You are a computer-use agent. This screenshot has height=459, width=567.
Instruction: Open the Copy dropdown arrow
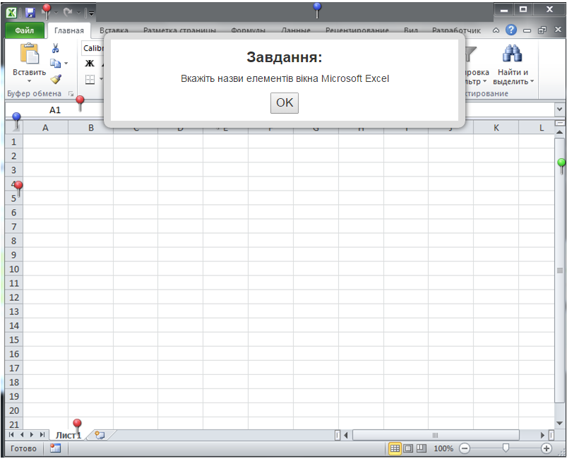(66, 64)
